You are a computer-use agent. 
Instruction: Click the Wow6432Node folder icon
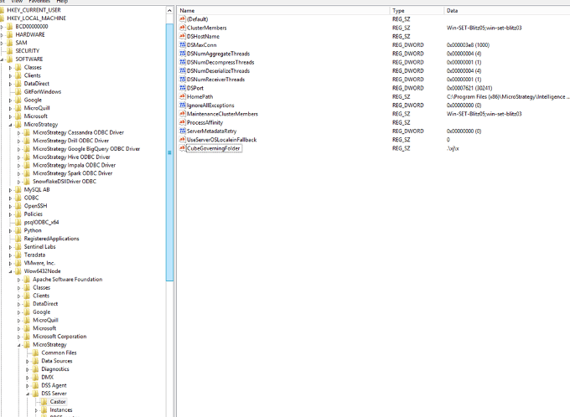pos(18,270)
